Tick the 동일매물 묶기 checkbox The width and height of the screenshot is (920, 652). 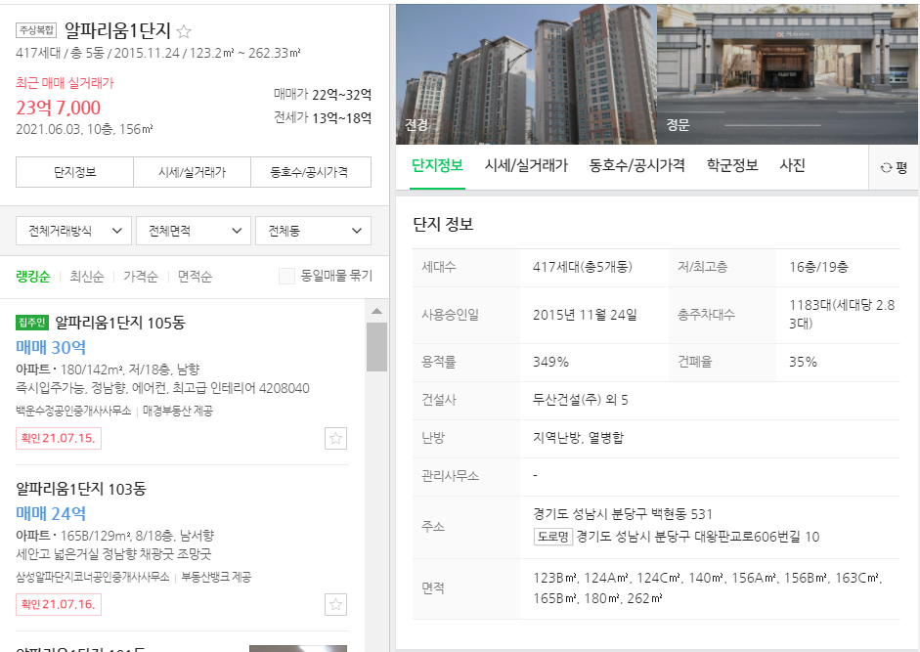pos(286,276)
